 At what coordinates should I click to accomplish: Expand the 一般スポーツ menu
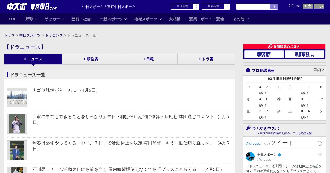click(113, 19)
